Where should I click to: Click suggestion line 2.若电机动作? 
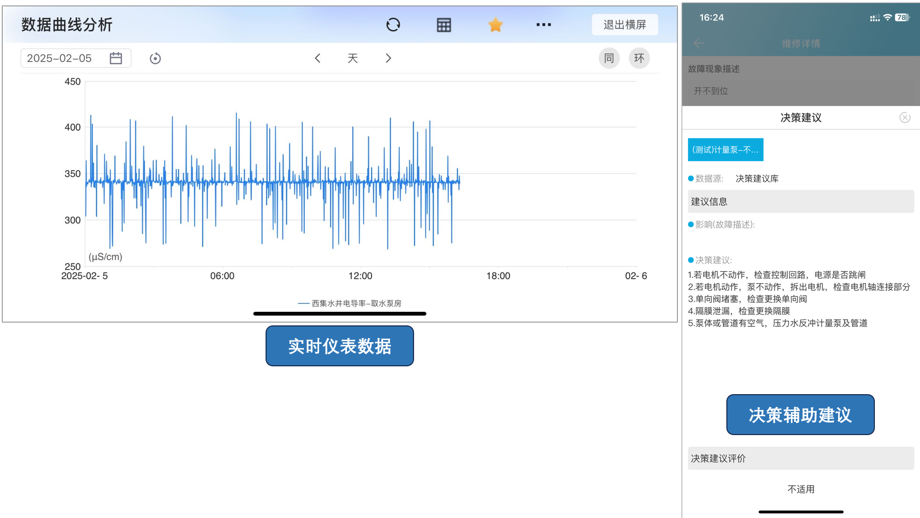click(x=799, y=287)
